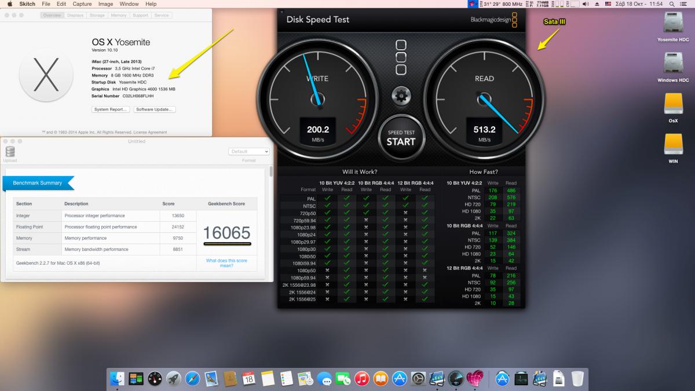This screenshot has height=391, width=695.
Task: Launch Safari from the Dock
Action: [192, 379]
